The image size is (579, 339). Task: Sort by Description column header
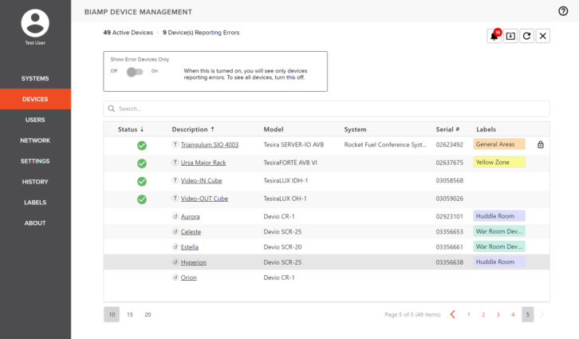point(193,129)
